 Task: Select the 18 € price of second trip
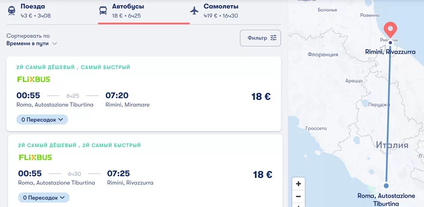click(x=262, y=175)
